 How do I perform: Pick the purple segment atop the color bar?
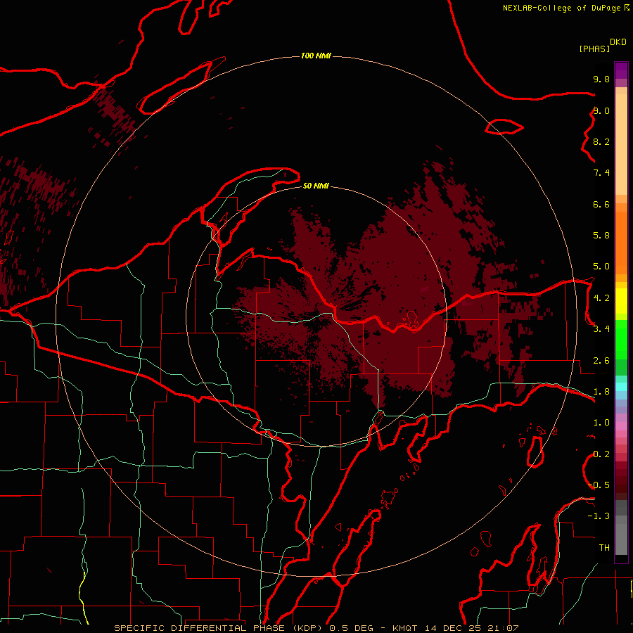pos(621,70)
